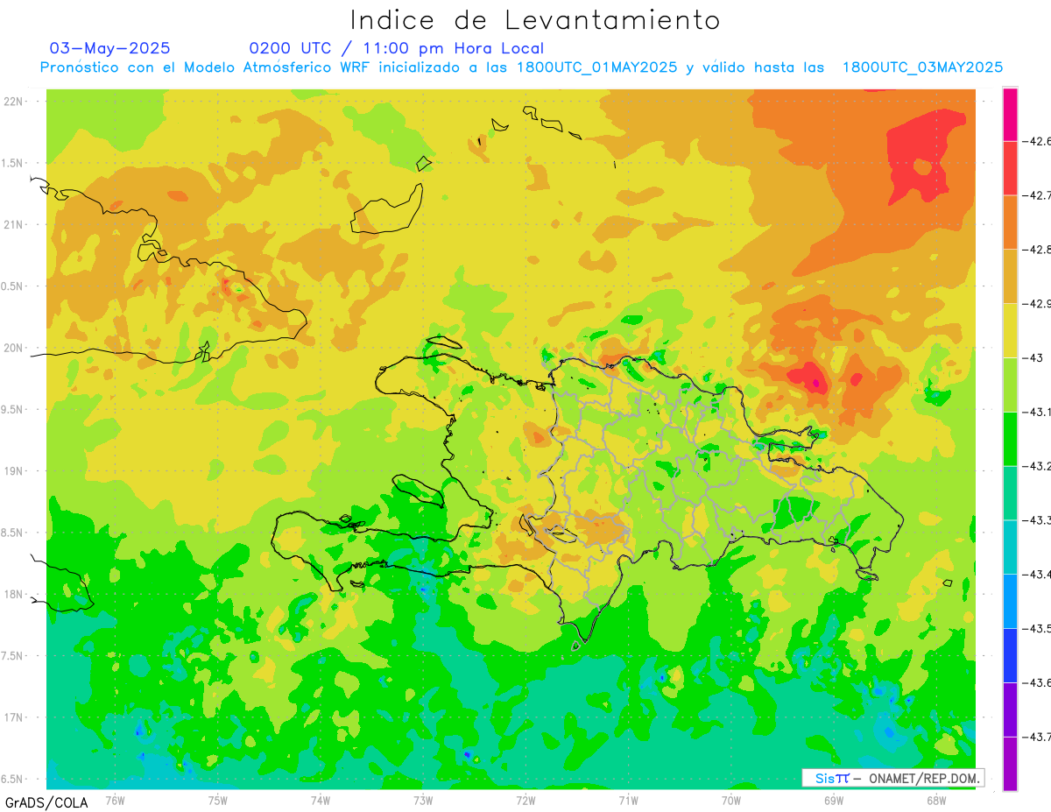The width and height of the screenshot is (1051, 812).
Task: Select the yellow legend swatch above -43
Action: 1010,330
